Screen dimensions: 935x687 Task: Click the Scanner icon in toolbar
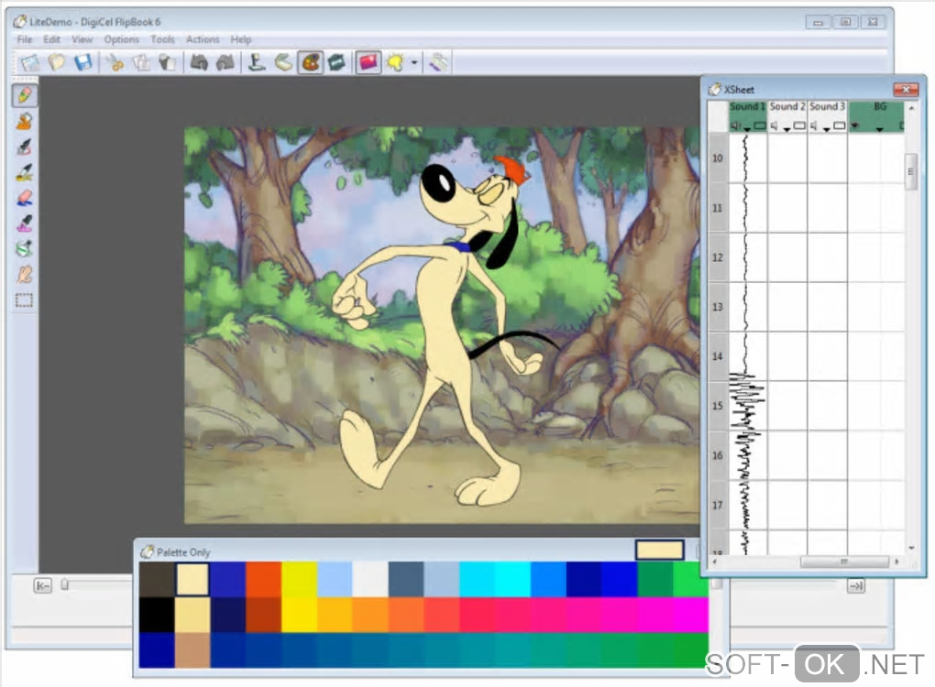pyautogui.click(x=284, y=62)
